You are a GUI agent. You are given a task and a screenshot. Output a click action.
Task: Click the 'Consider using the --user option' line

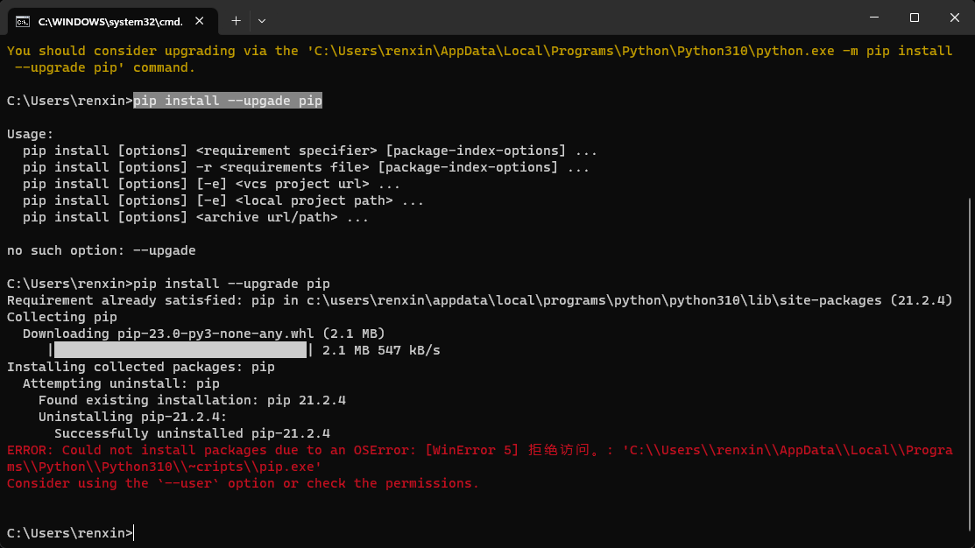pyautogui.click(x=243, y=483)
